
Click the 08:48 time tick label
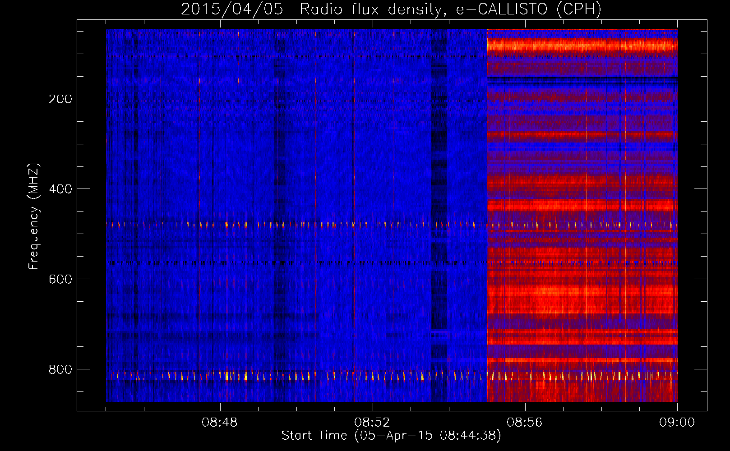pyautogui.click(x=220, y=423)
